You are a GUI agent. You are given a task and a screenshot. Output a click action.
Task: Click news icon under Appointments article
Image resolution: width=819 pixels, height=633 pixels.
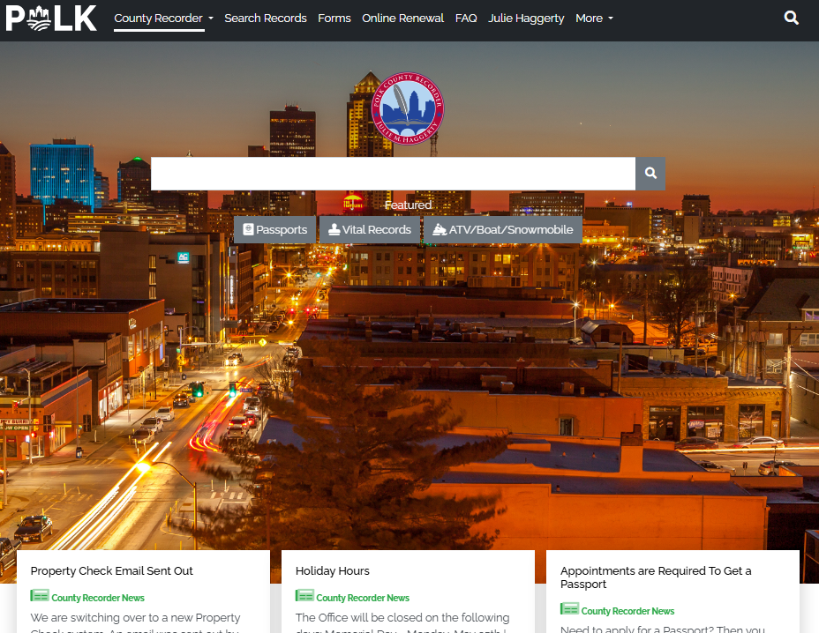[x=569, y=609]
